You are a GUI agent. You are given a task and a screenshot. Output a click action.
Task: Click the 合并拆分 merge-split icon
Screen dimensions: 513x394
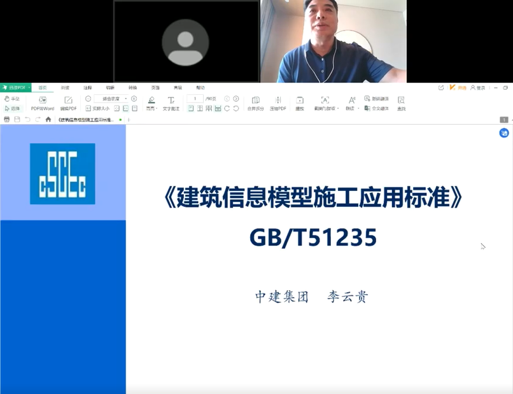[255, 101]
